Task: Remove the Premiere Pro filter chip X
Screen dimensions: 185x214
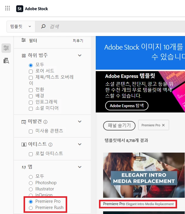Action: [x=163, y=125]
